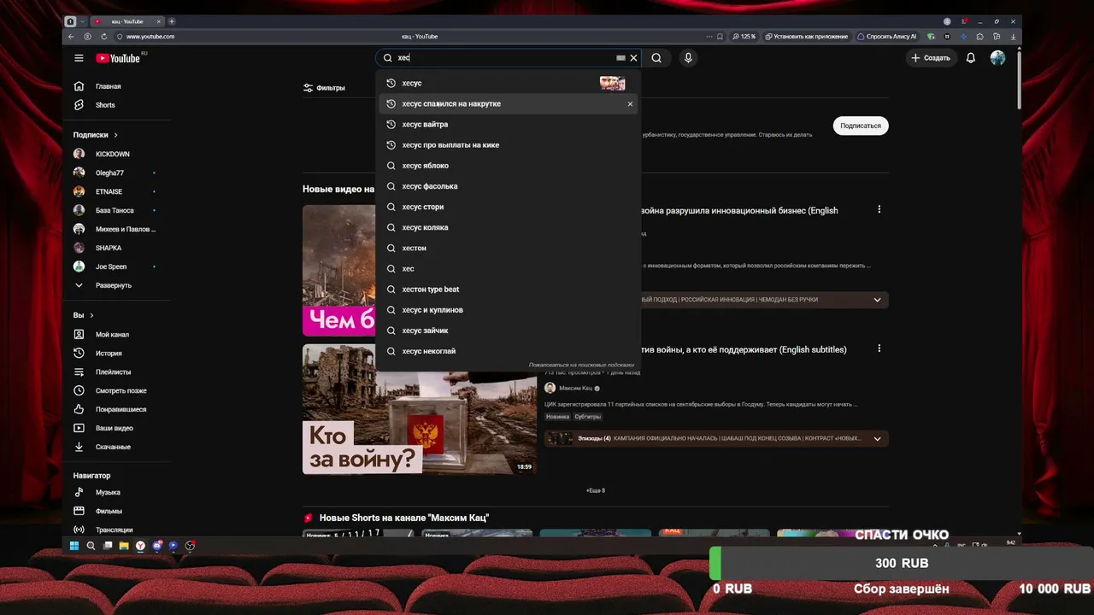The height and width of the screenshot is (615, 1094).
Task: Open the «Фильтры» filters button
Action: (324, 88)
